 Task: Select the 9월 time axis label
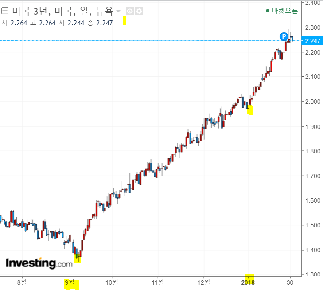point(69,282)
